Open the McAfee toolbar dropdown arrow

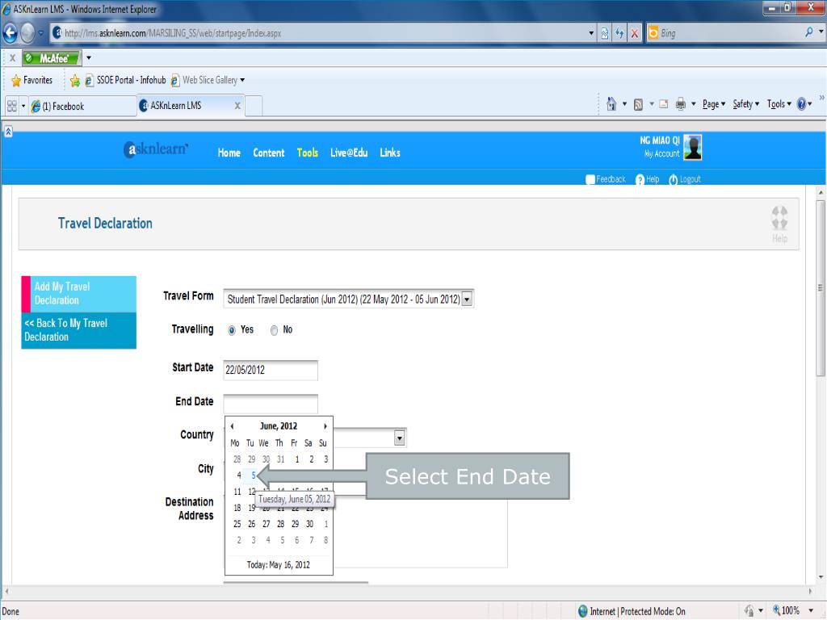89,58
